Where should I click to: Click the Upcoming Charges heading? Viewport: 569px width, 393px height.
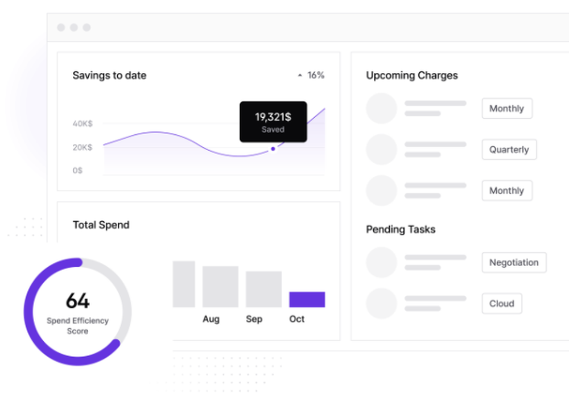(411, 76)
